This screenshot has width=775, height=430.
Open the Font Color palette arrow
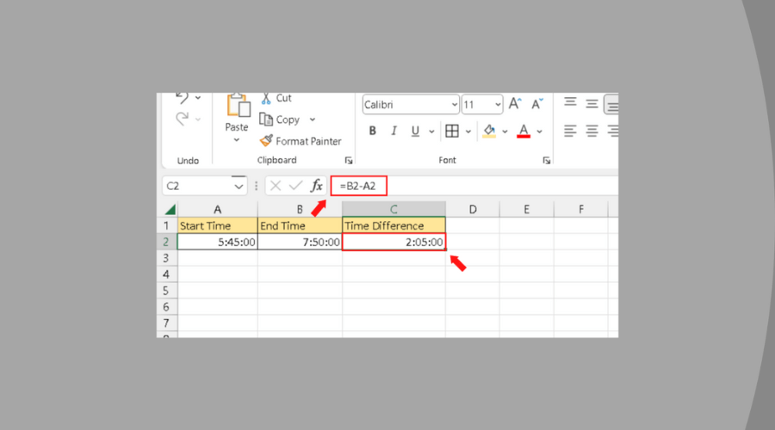[540, 132]
